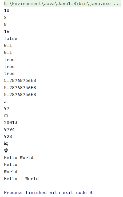Expand the collapsed command ellipsis
The height and width of the screenshot is (197, 123).
[117, 3]
